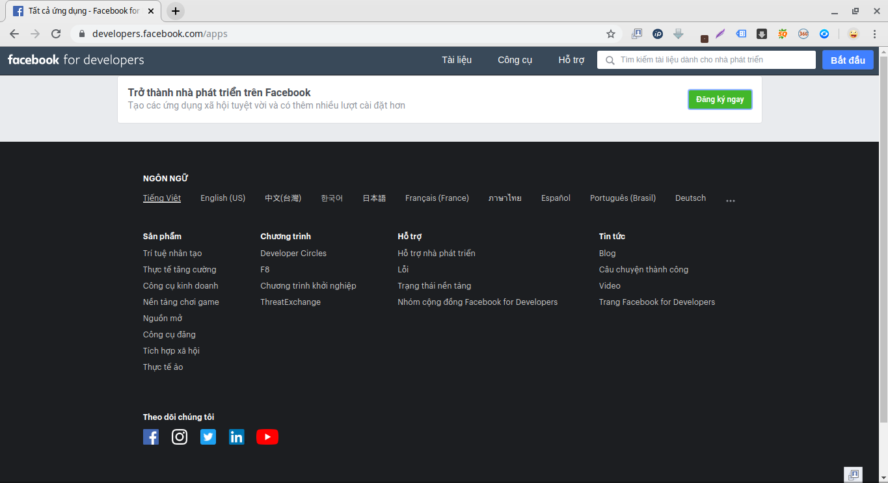Open the Instagram icon under Theo dõi chúng tôi
This screenshot has height=483, width=888.
[180, 437]
